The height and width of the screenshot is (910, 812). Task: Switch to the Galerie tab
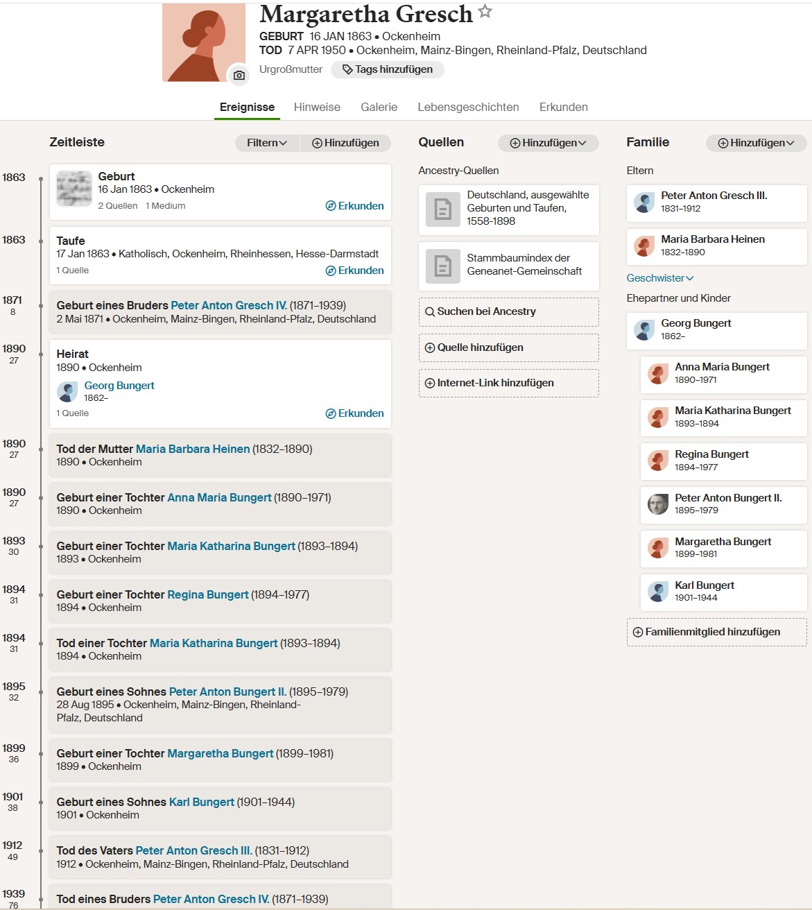click(379, 107)
